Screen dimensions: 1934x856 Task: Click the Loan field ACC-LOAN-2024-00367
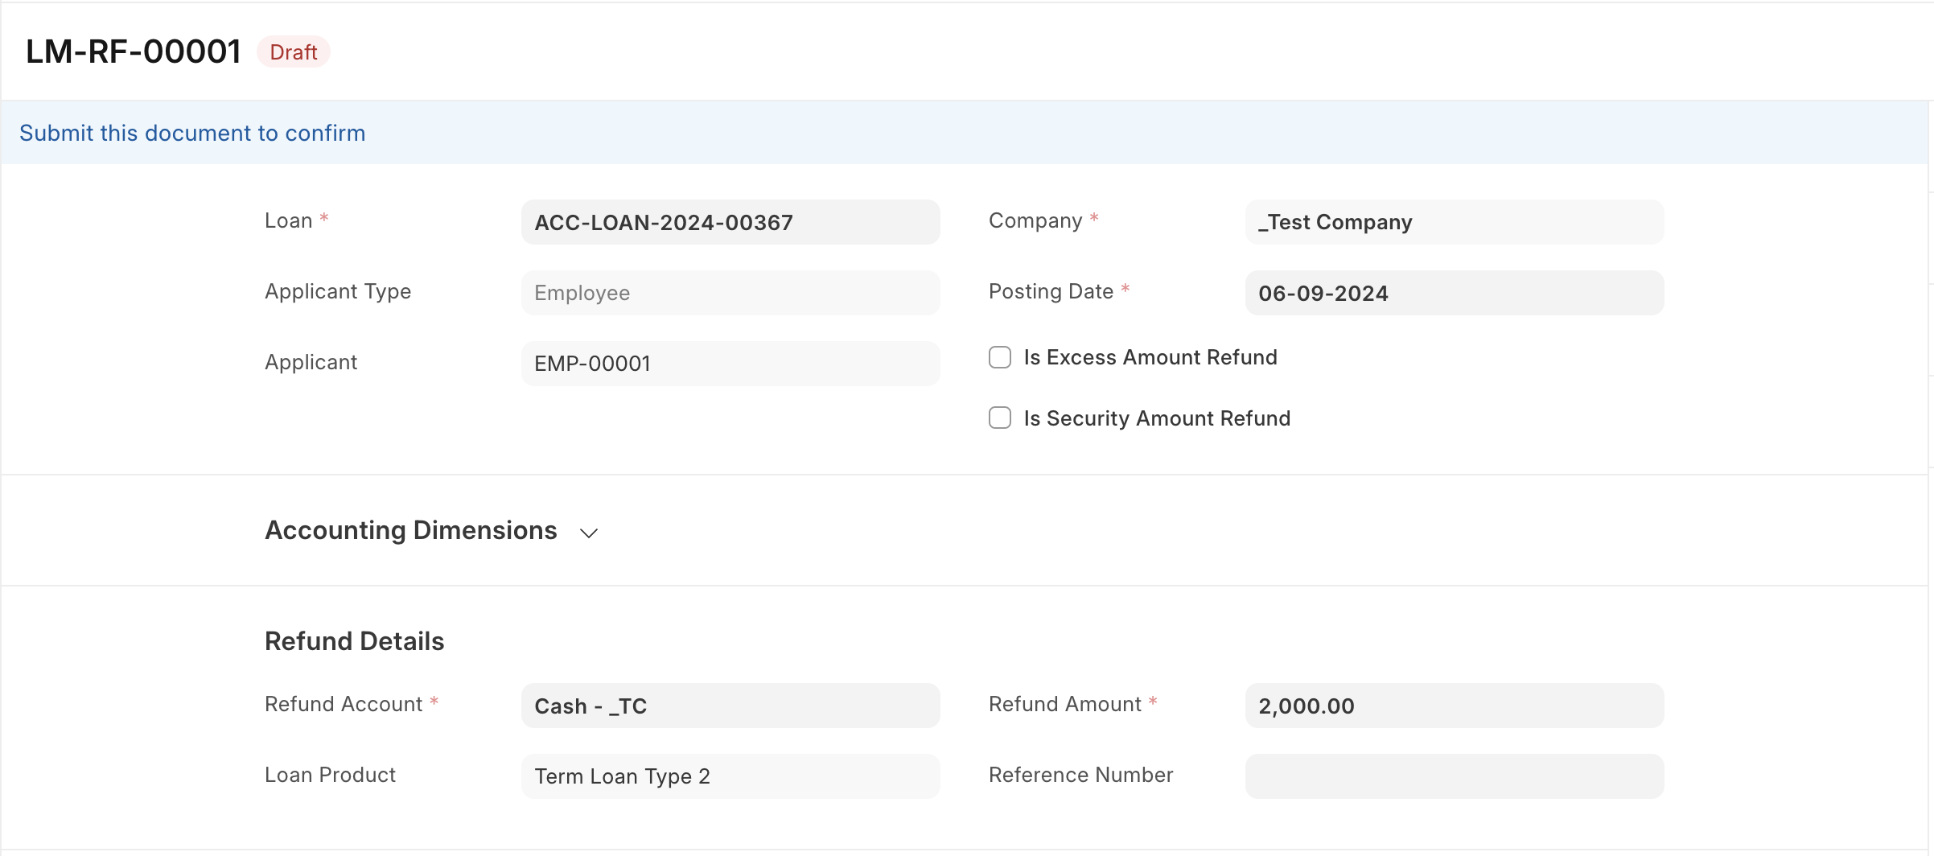tap(730, 222)
